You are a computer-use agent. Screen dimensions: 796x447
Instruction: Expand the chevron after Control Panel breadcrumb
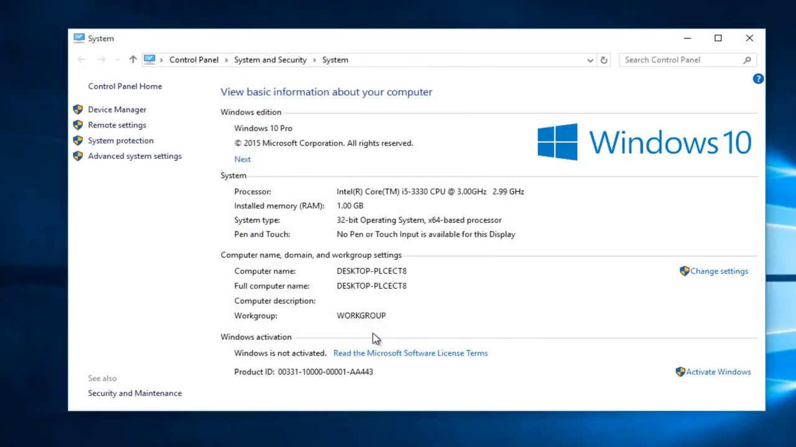[226, 60]
